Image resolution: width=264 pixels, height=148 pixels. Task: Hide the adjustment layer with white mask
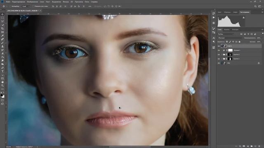tap(219, 50)
